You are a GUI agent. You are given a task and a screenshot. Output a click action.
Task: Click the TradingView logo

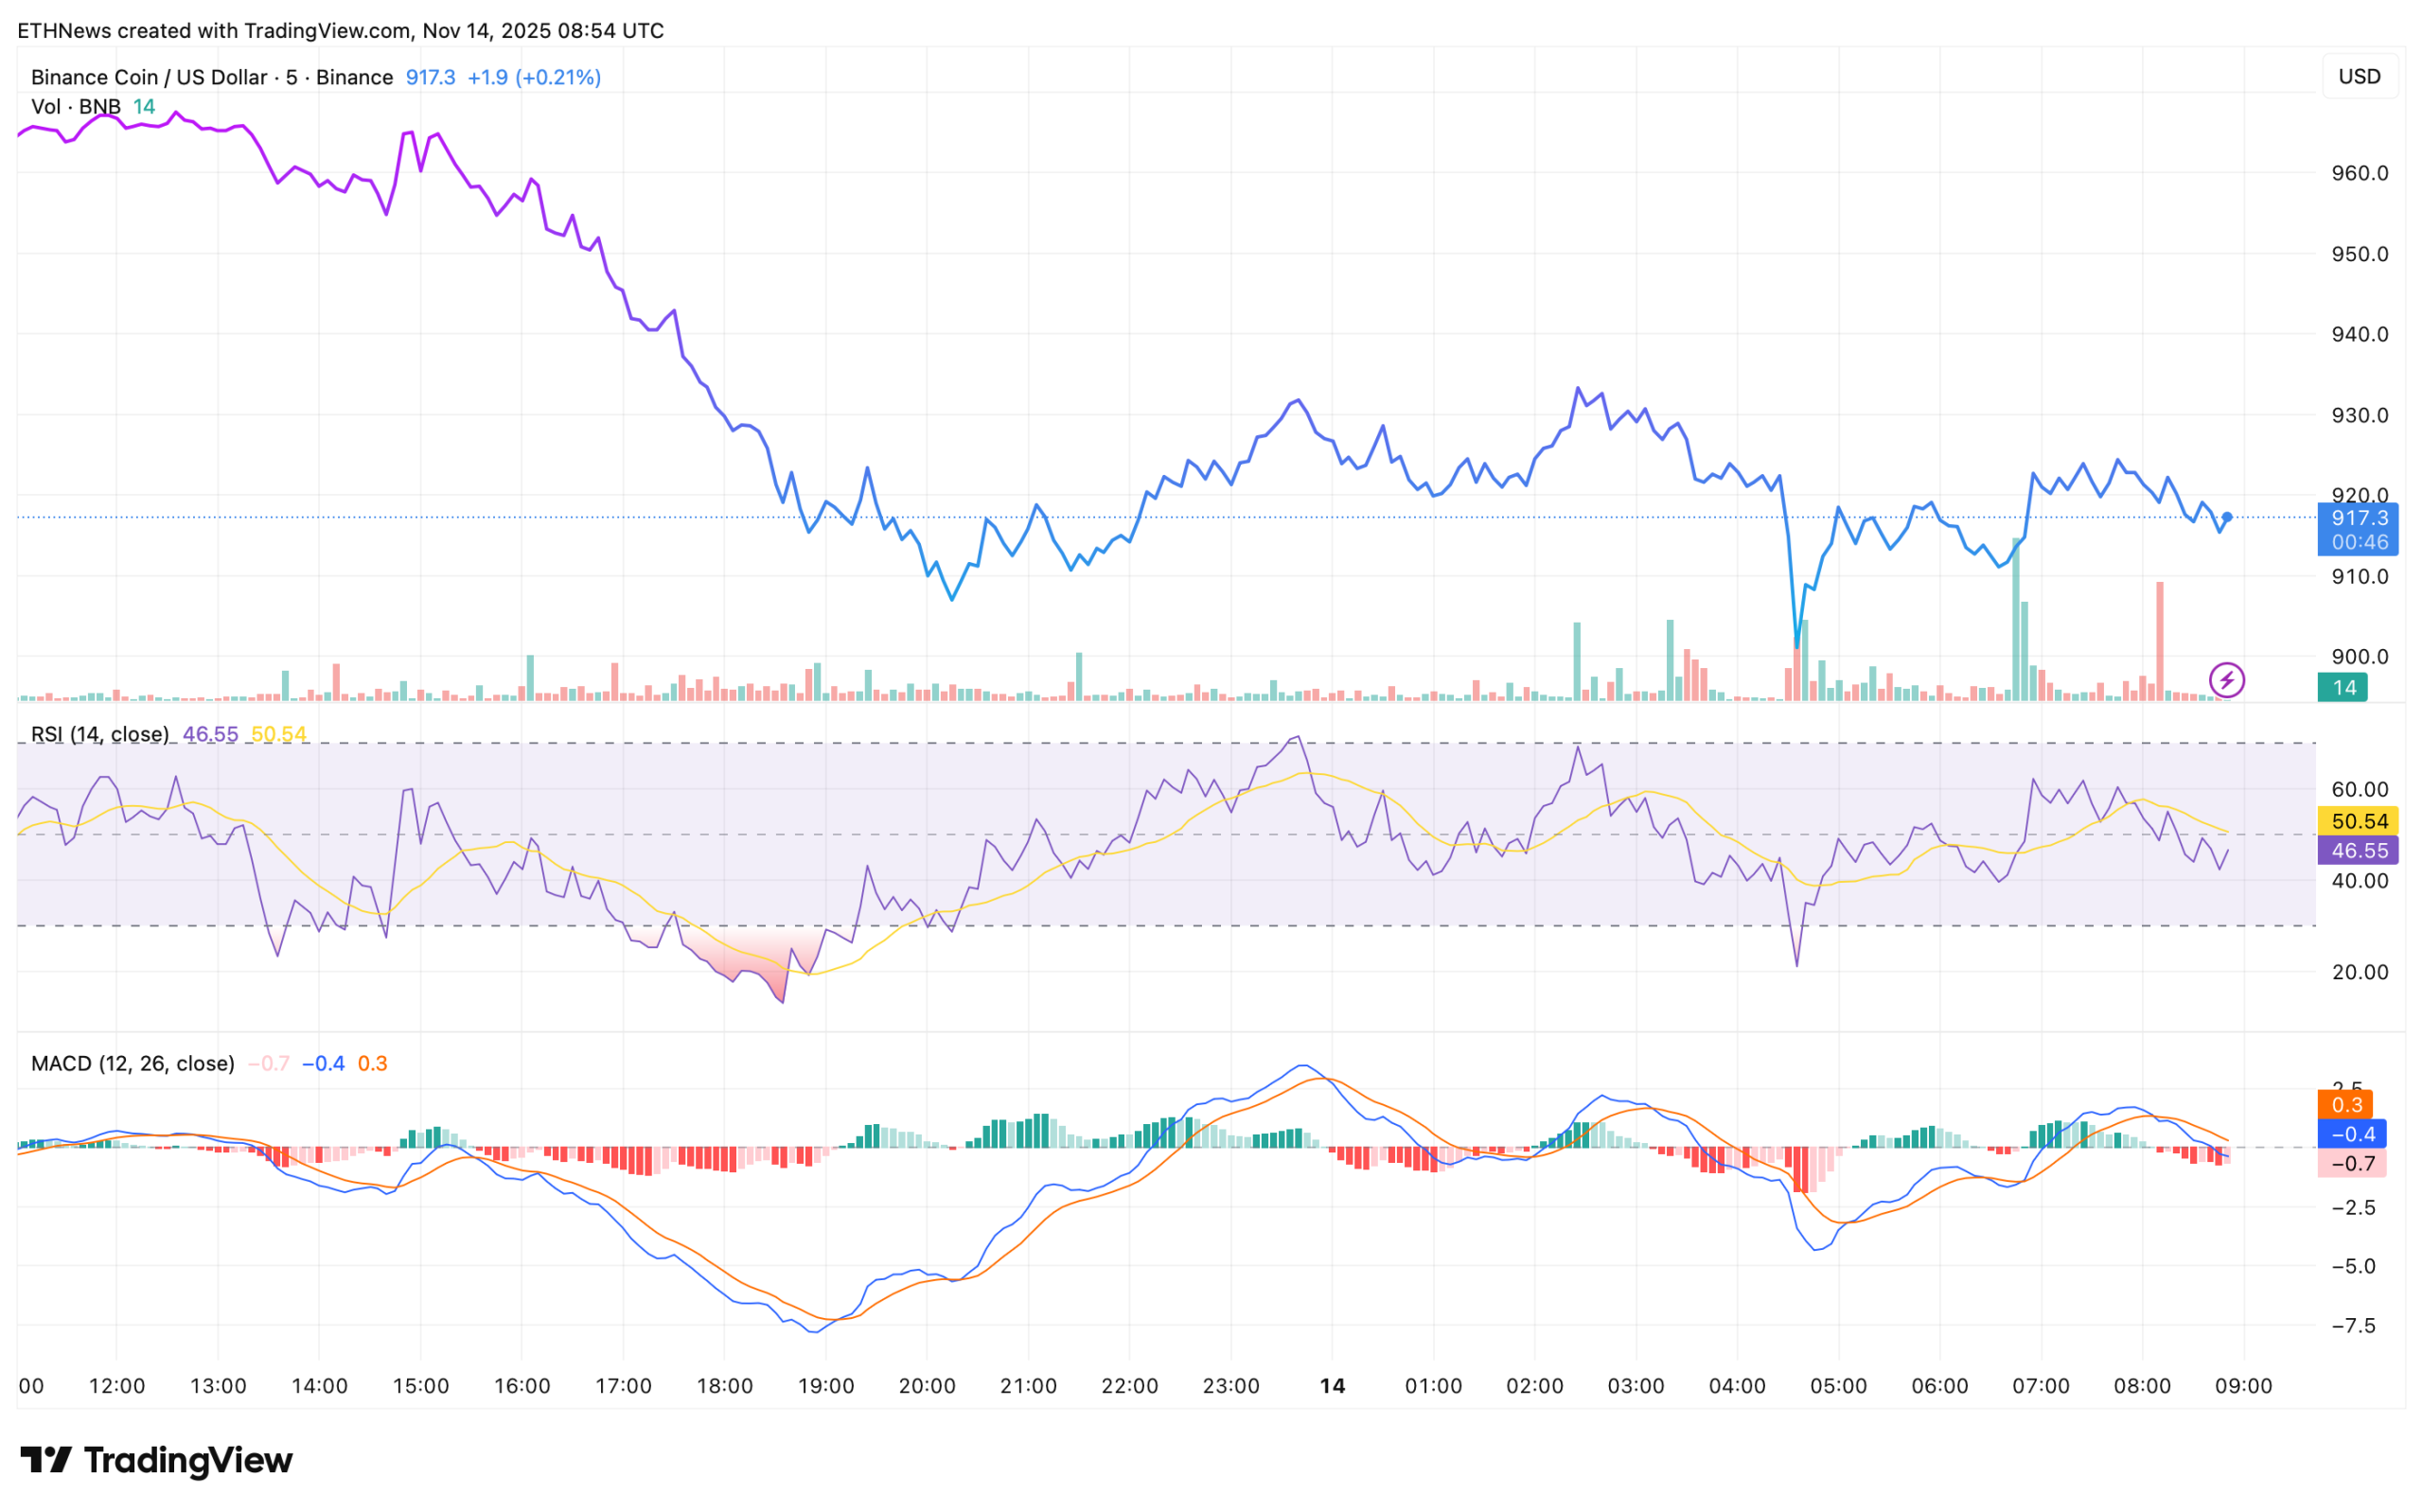click(157, 1461)
